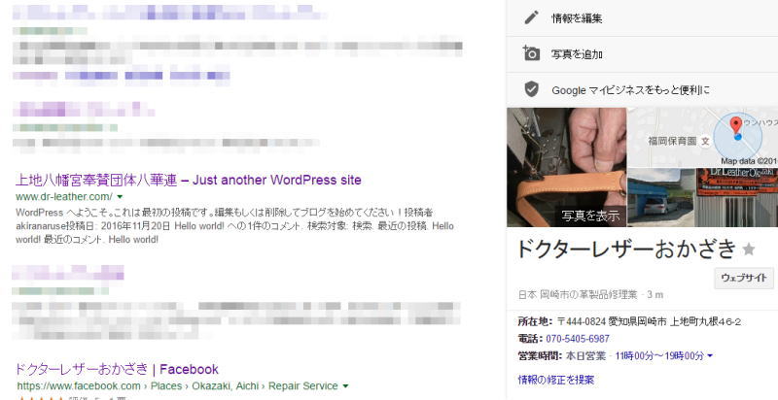Viewport: 778px width, 400px height.
Task: Click the www.dr-leather.com/ green URL
Action: (64, 197)
